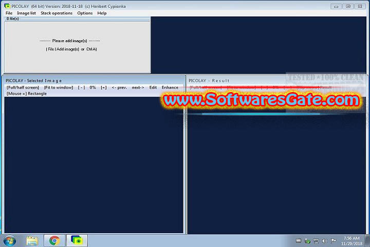
Task: Close the PICOLAY window
Action: [x=360, y=6]
